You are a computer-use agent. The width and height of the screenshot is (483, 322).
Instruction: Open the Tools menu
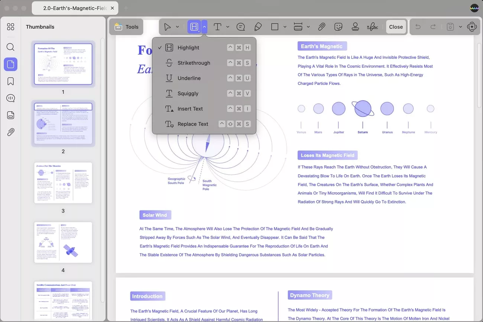(126, 26)
